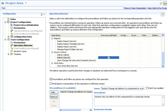Click the Add... precondition button

click(54, 92)
